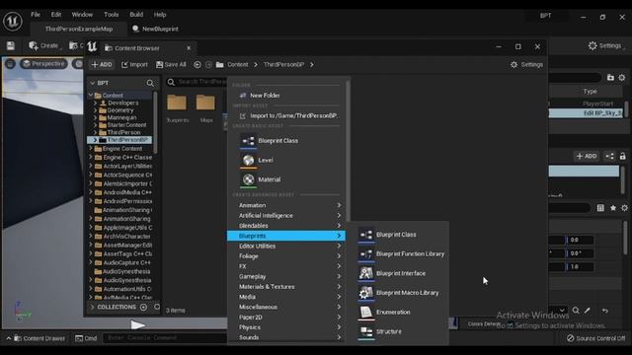Select the StarterContent folder in tree
Image resolution: width=632 pixels, height=355 pixels.
(126, 125)
